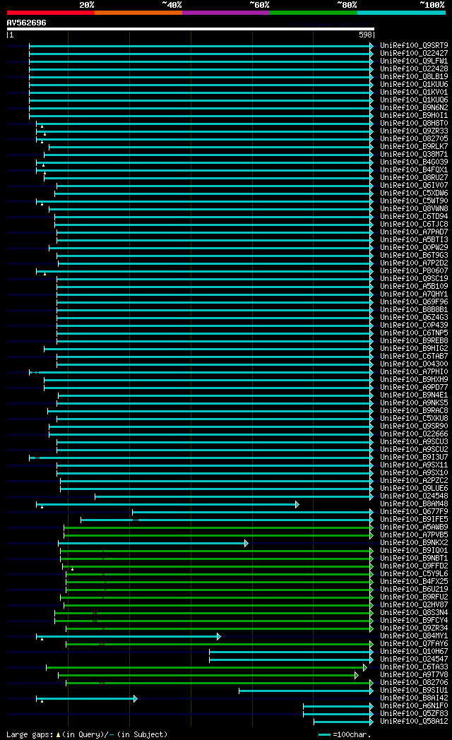Open hit UniRef100_Q9SRT9
Viewport: 452px width, 740px height.
coord(415,46)
